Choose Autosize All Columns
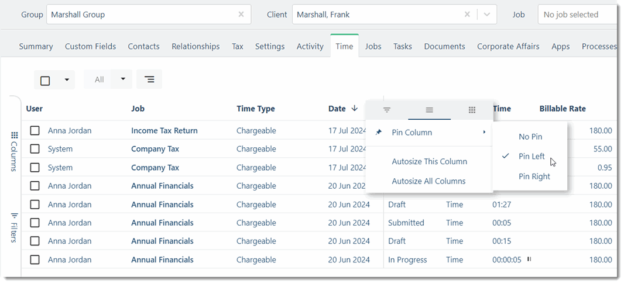624x284 pixels. [429, 181]
